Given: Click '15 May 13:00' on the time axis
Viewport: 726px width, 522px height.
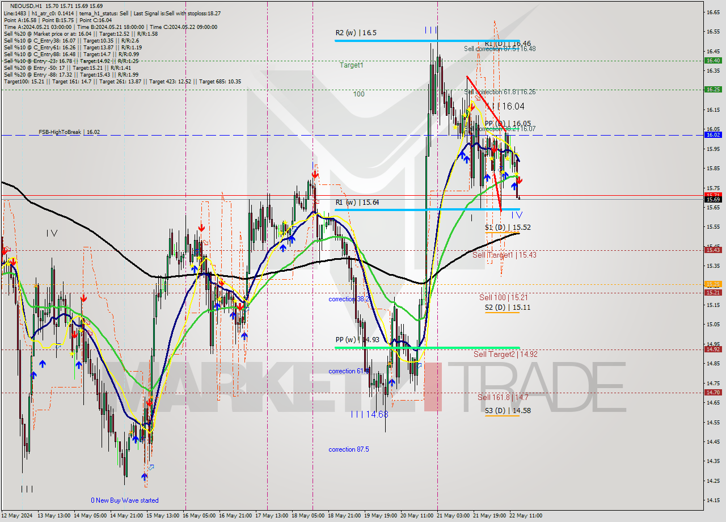Looking at the screenshot, I should click(x=163, y=516).
